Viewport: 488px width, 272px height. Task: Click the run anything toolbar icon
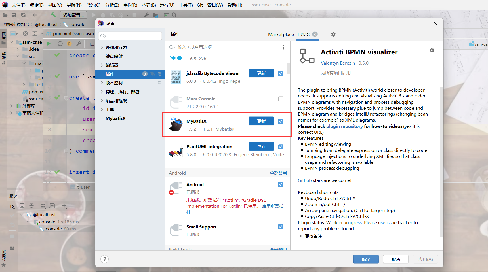coord(167,15)
